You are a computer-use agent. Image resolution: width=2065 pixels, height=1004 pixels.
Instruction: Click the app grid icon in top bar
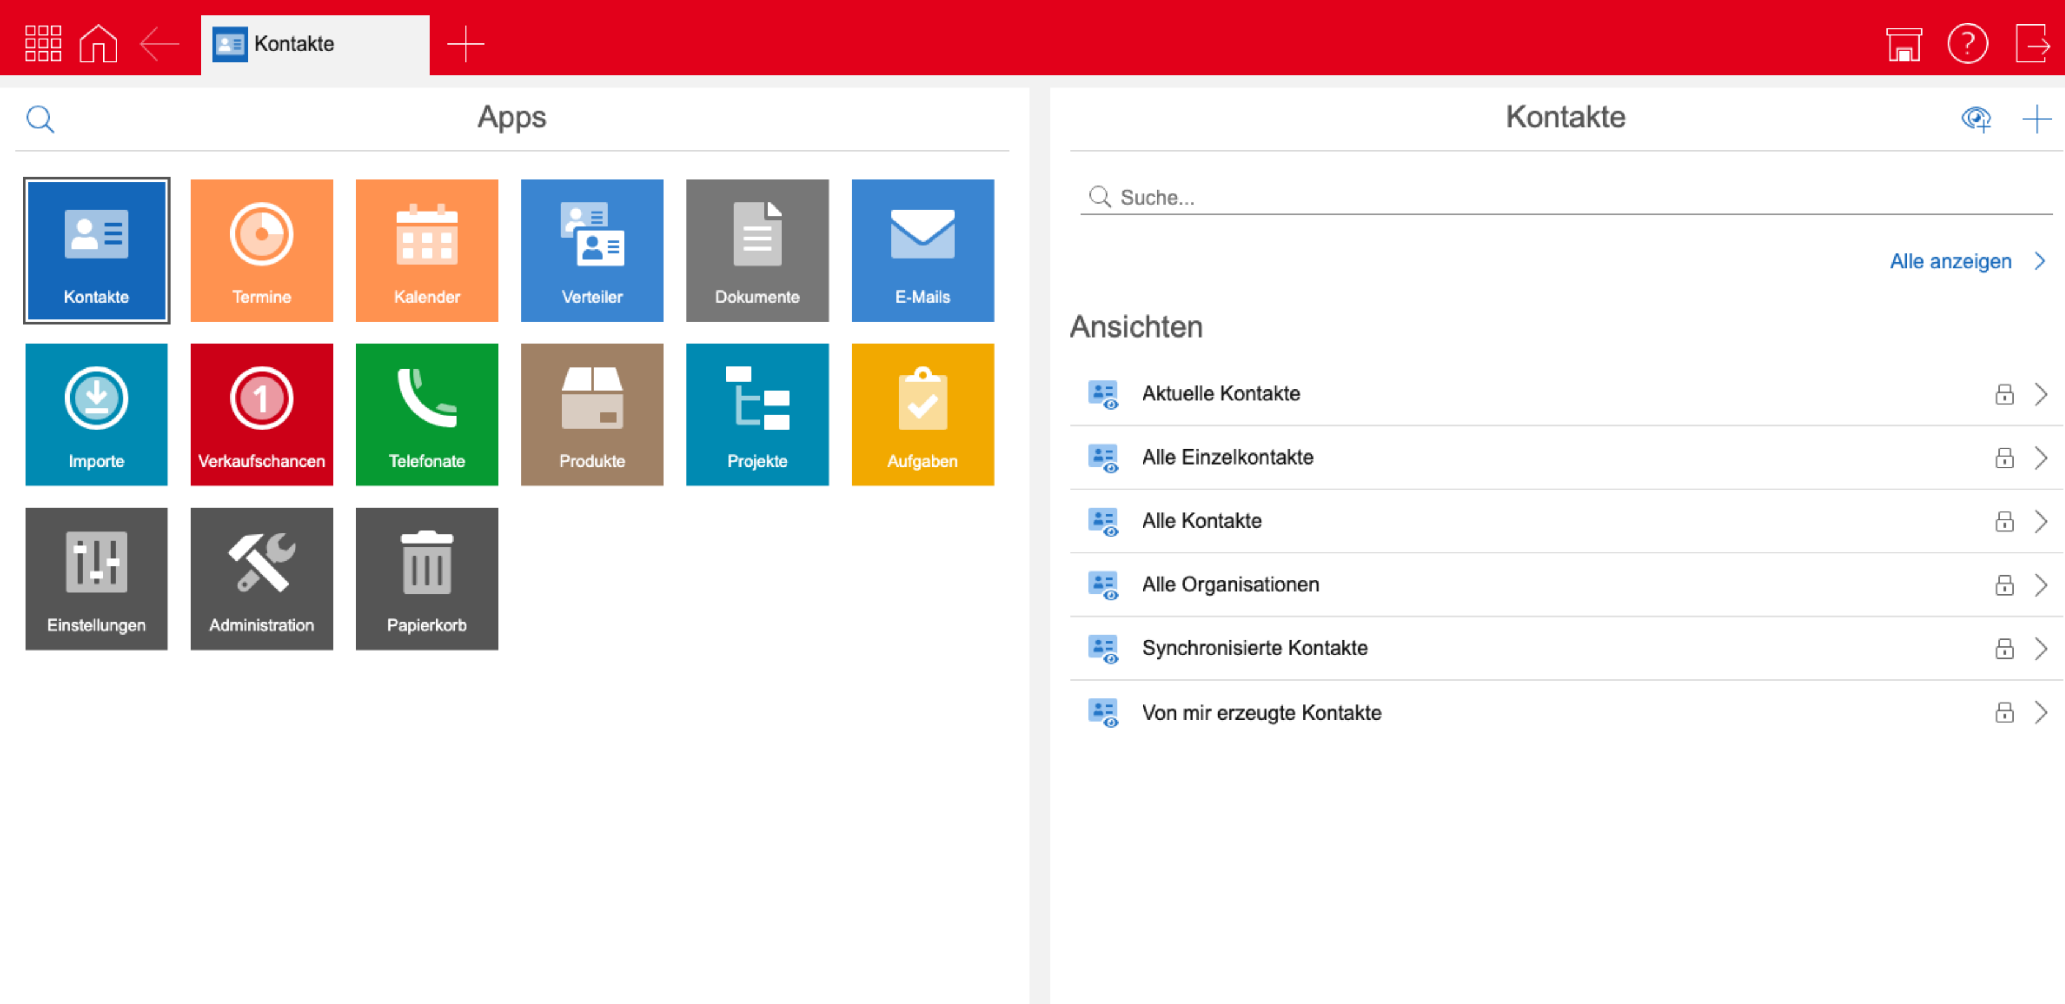click(43, 43)
